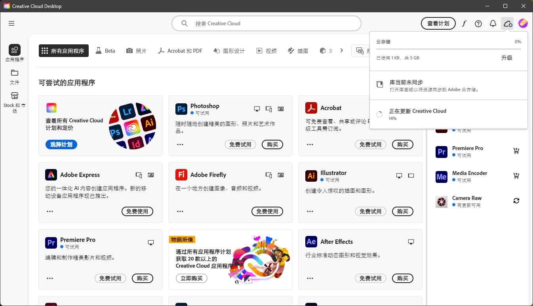Open Premiere Pro card more options
The width and height of the screenshot is (533, 306).
pyautogui.click(x=50, y=278)
